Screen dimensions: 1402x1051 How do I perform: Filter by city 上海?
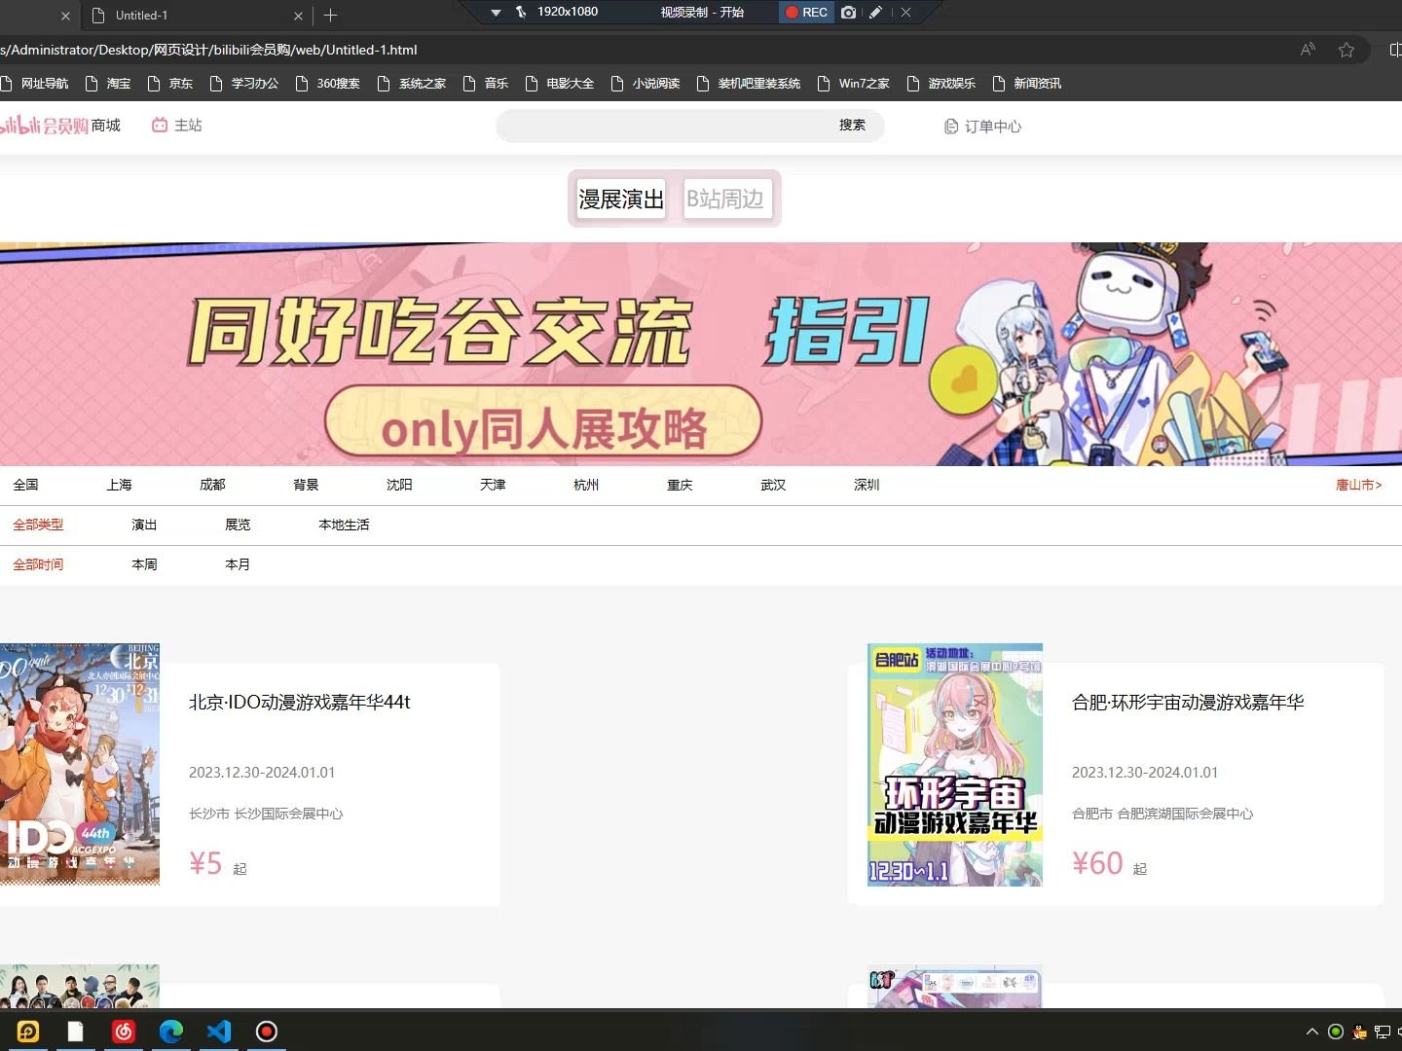(x=119, y=485)
